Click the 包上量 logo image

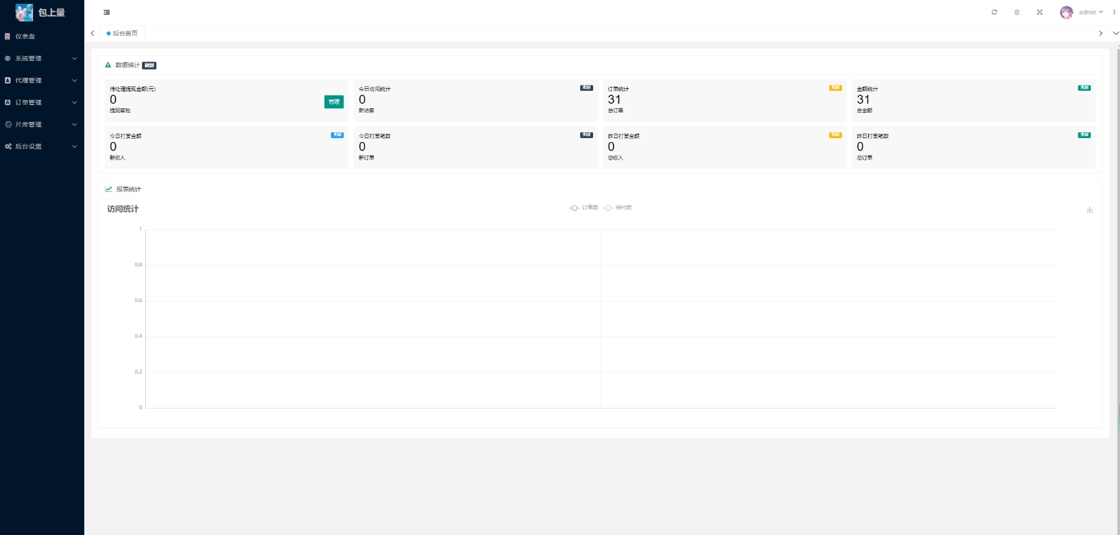(x=24, y=12)
